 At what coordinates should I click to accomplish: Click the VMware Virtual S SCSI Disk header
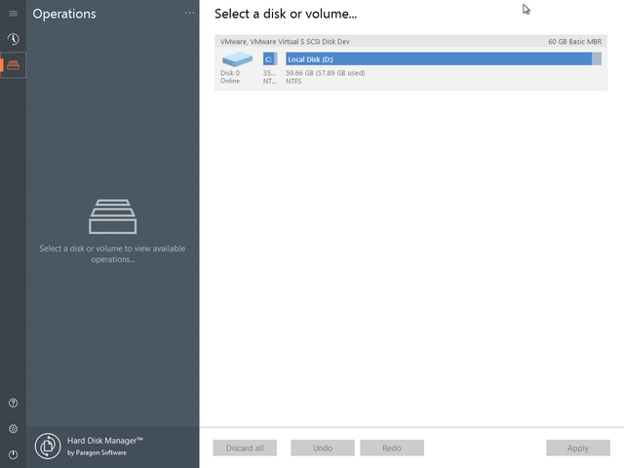tap(283, 42)
